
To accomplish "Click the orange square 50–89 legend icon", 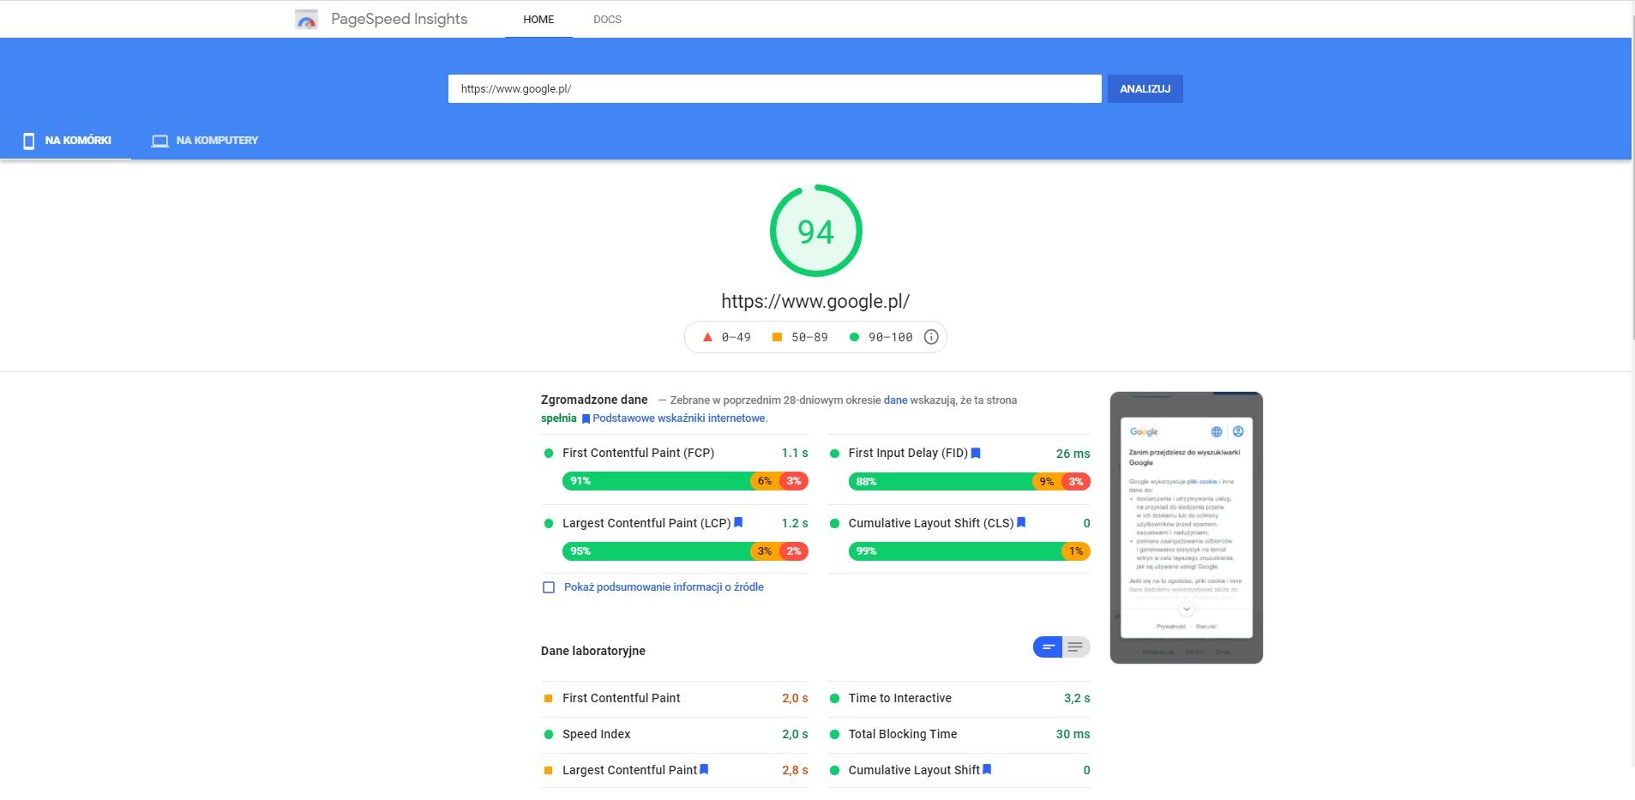I will (x=777, y=337).
